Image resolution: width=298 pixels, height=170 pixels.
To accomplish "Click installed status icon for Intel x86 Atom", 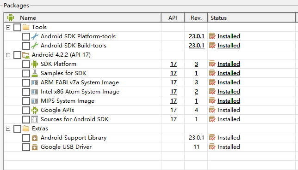I will tap(212, 92).
